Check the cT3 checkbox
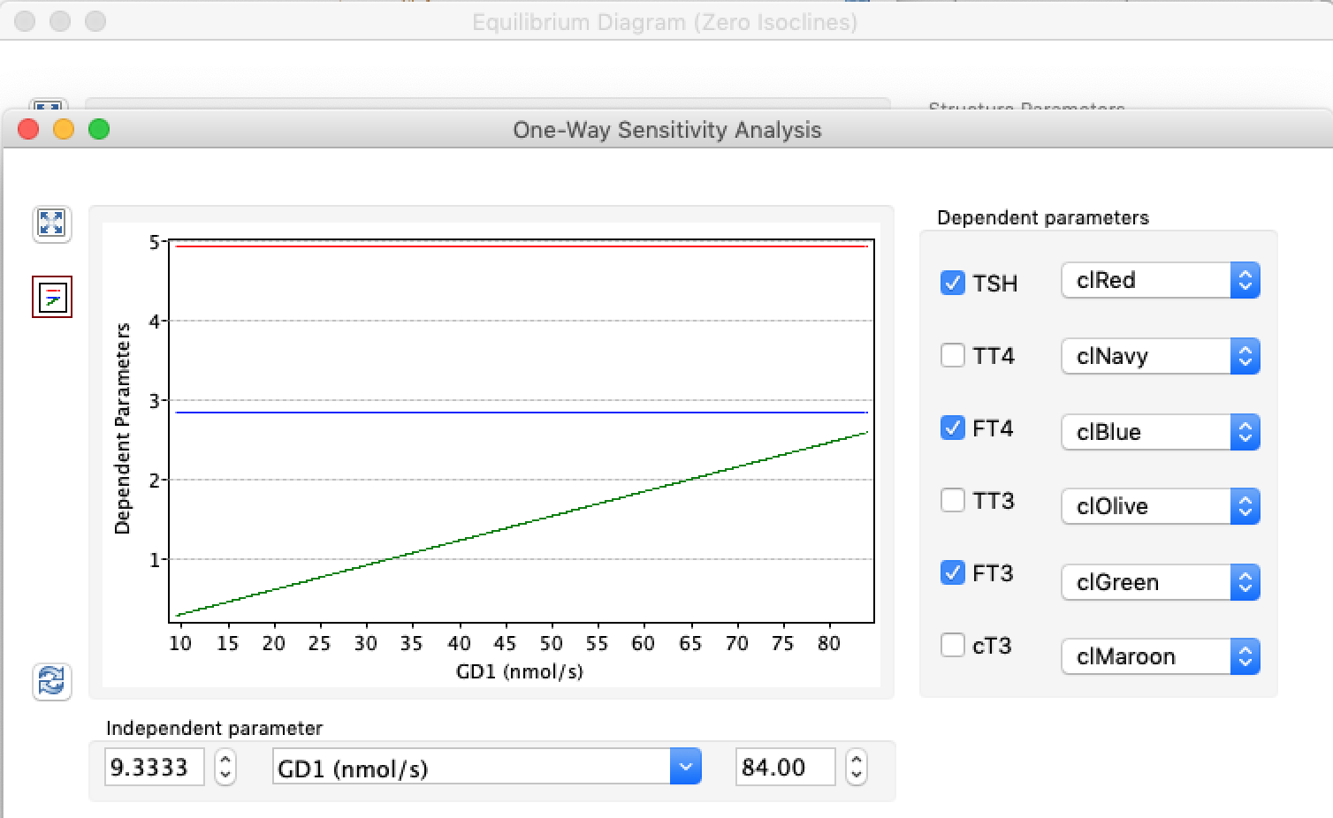This screenshot has height=818, width=1333. coord(952,645)
